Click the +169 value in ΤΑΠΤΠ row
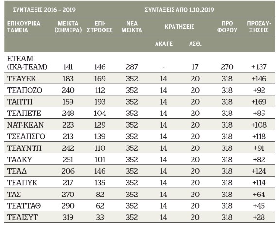The width and height of the screenshot is (279, 227). tap(259, 102)
